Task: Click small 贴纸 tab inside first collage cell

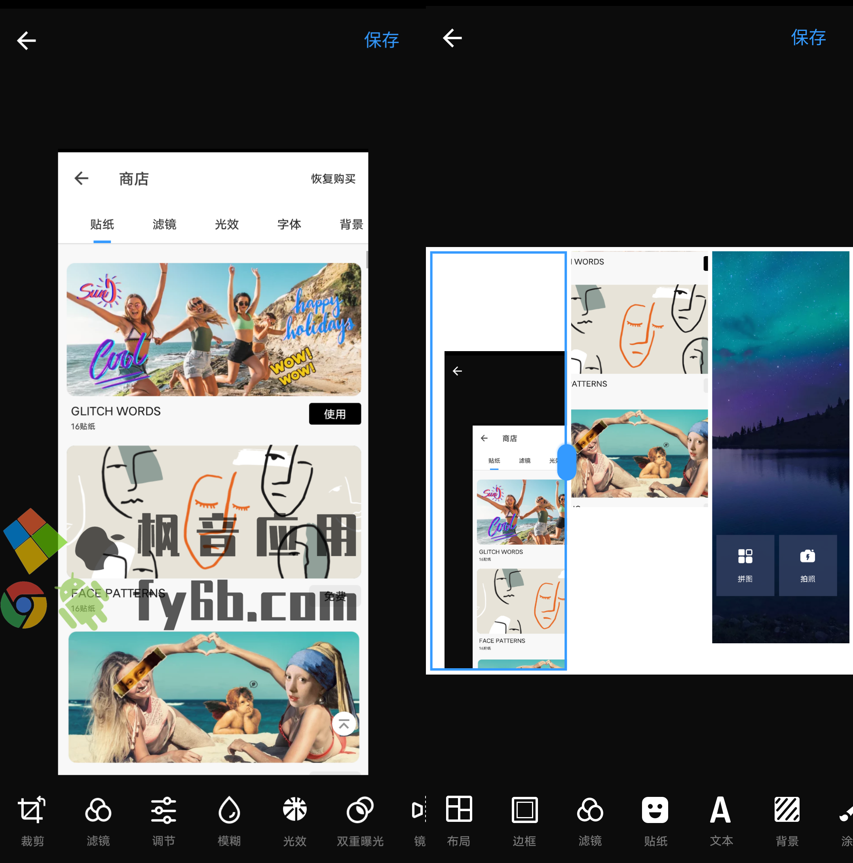Action: pyautogui.click(x=494, y=460)
